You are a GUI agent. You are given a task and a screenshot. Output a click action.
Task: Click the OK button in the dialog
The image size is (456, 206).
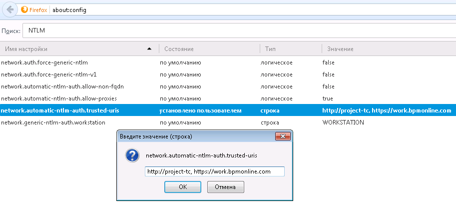point(183,187)
